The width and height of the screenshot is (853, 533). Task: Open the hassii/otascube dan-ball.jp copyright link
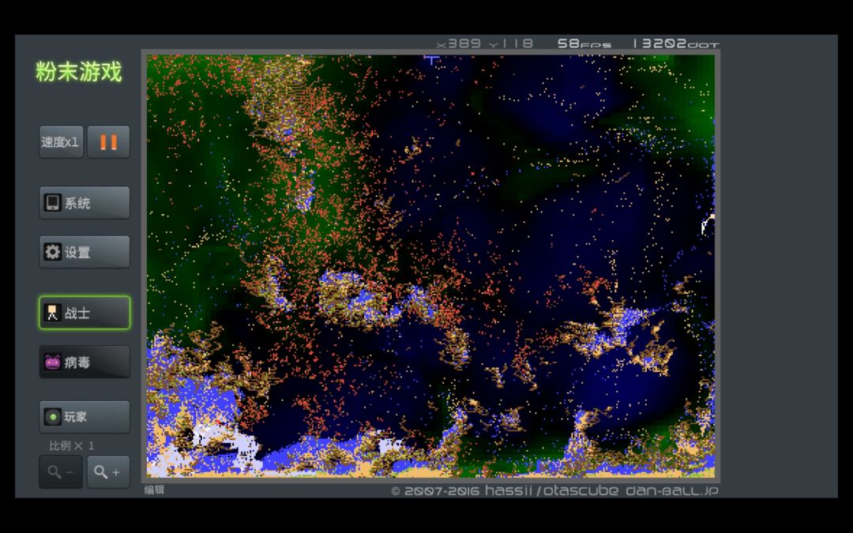click(x=554, y=490)
